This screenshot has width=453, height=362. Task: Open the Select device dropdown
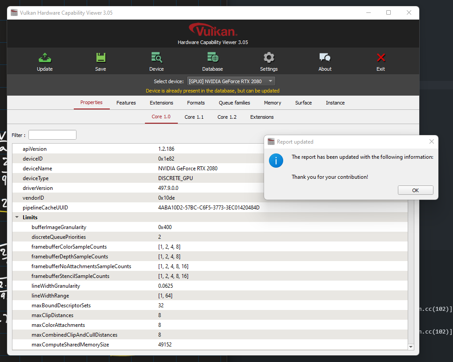(x=270, y=81)
